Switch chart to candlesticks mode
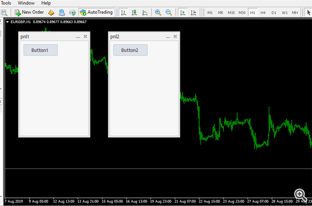This screenshot has height=206, width=312. point(134,12)
